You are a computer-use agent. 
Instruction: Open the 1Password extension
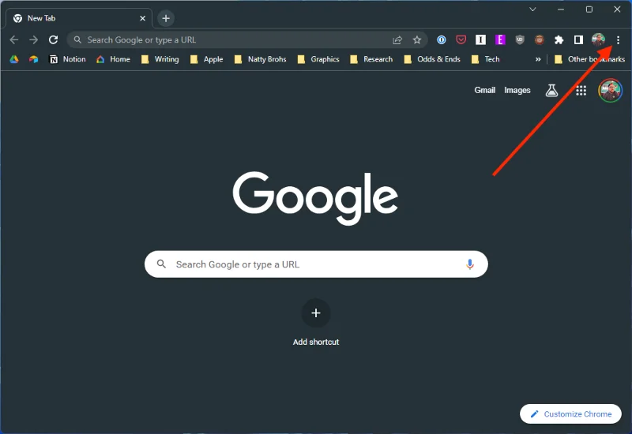point(442,39)
